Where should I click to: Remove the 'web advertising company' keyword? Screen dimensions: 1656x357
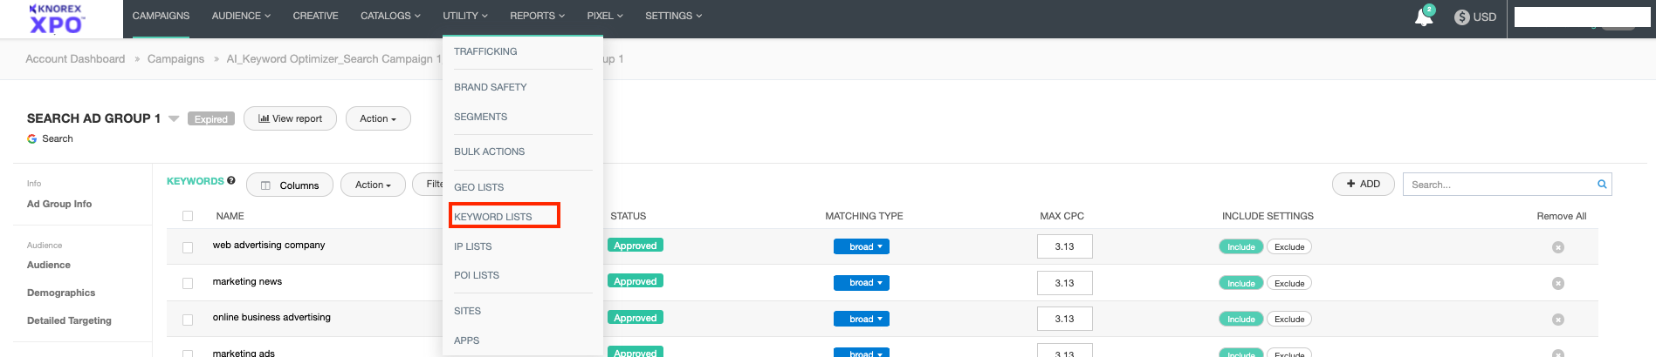pyautogui.click(x=1557, y=247)
